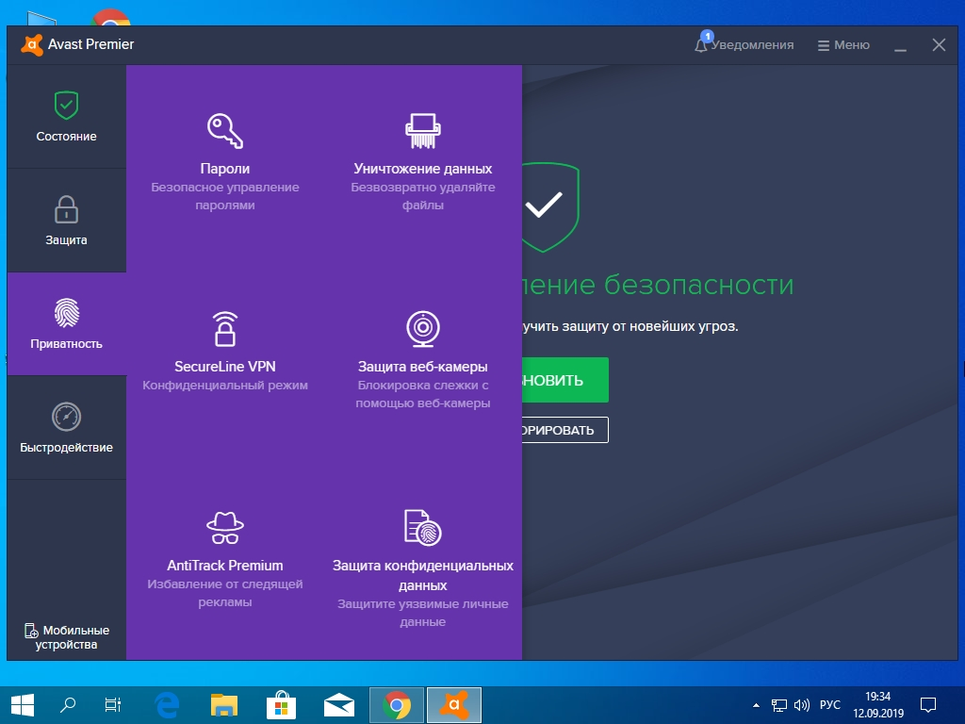Open the Performance (Быстродействие) gauge icon
This screenshot has width=965, height=724.
67,417
